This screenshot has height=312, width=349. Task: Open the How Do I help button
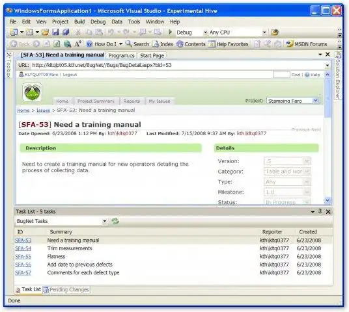pos(102,44)
